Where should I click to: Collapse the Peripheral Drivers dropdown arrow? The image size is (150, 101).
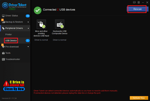[x=28, y=28]
